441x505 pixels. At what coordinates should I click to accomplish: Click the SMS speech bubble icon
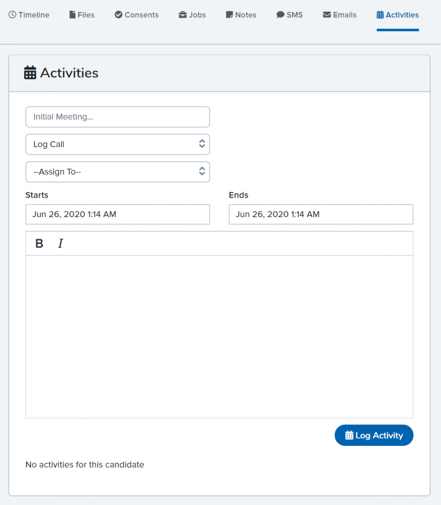280,15
